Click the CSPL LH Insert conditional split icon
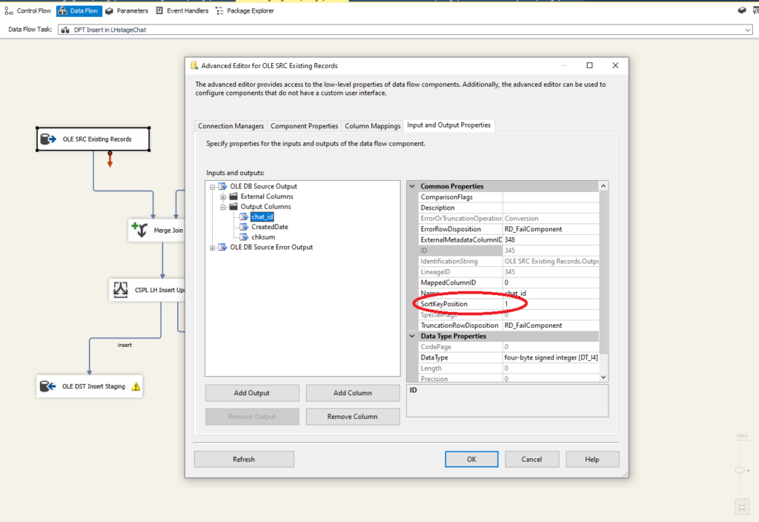The image size is (759, 522). tap(121, 290)
